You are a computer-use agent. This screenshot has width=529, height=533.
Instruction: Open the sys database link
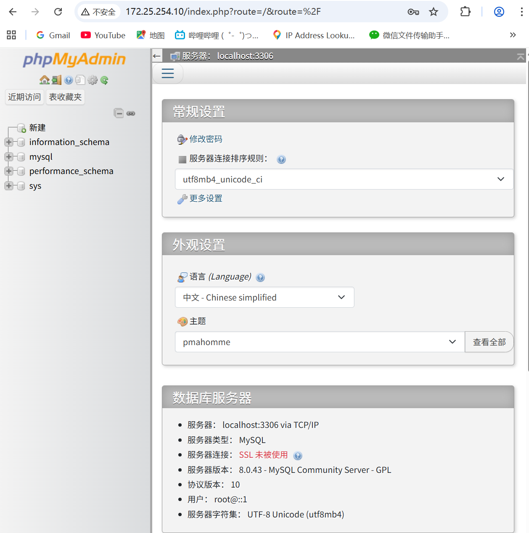[35, 186]
